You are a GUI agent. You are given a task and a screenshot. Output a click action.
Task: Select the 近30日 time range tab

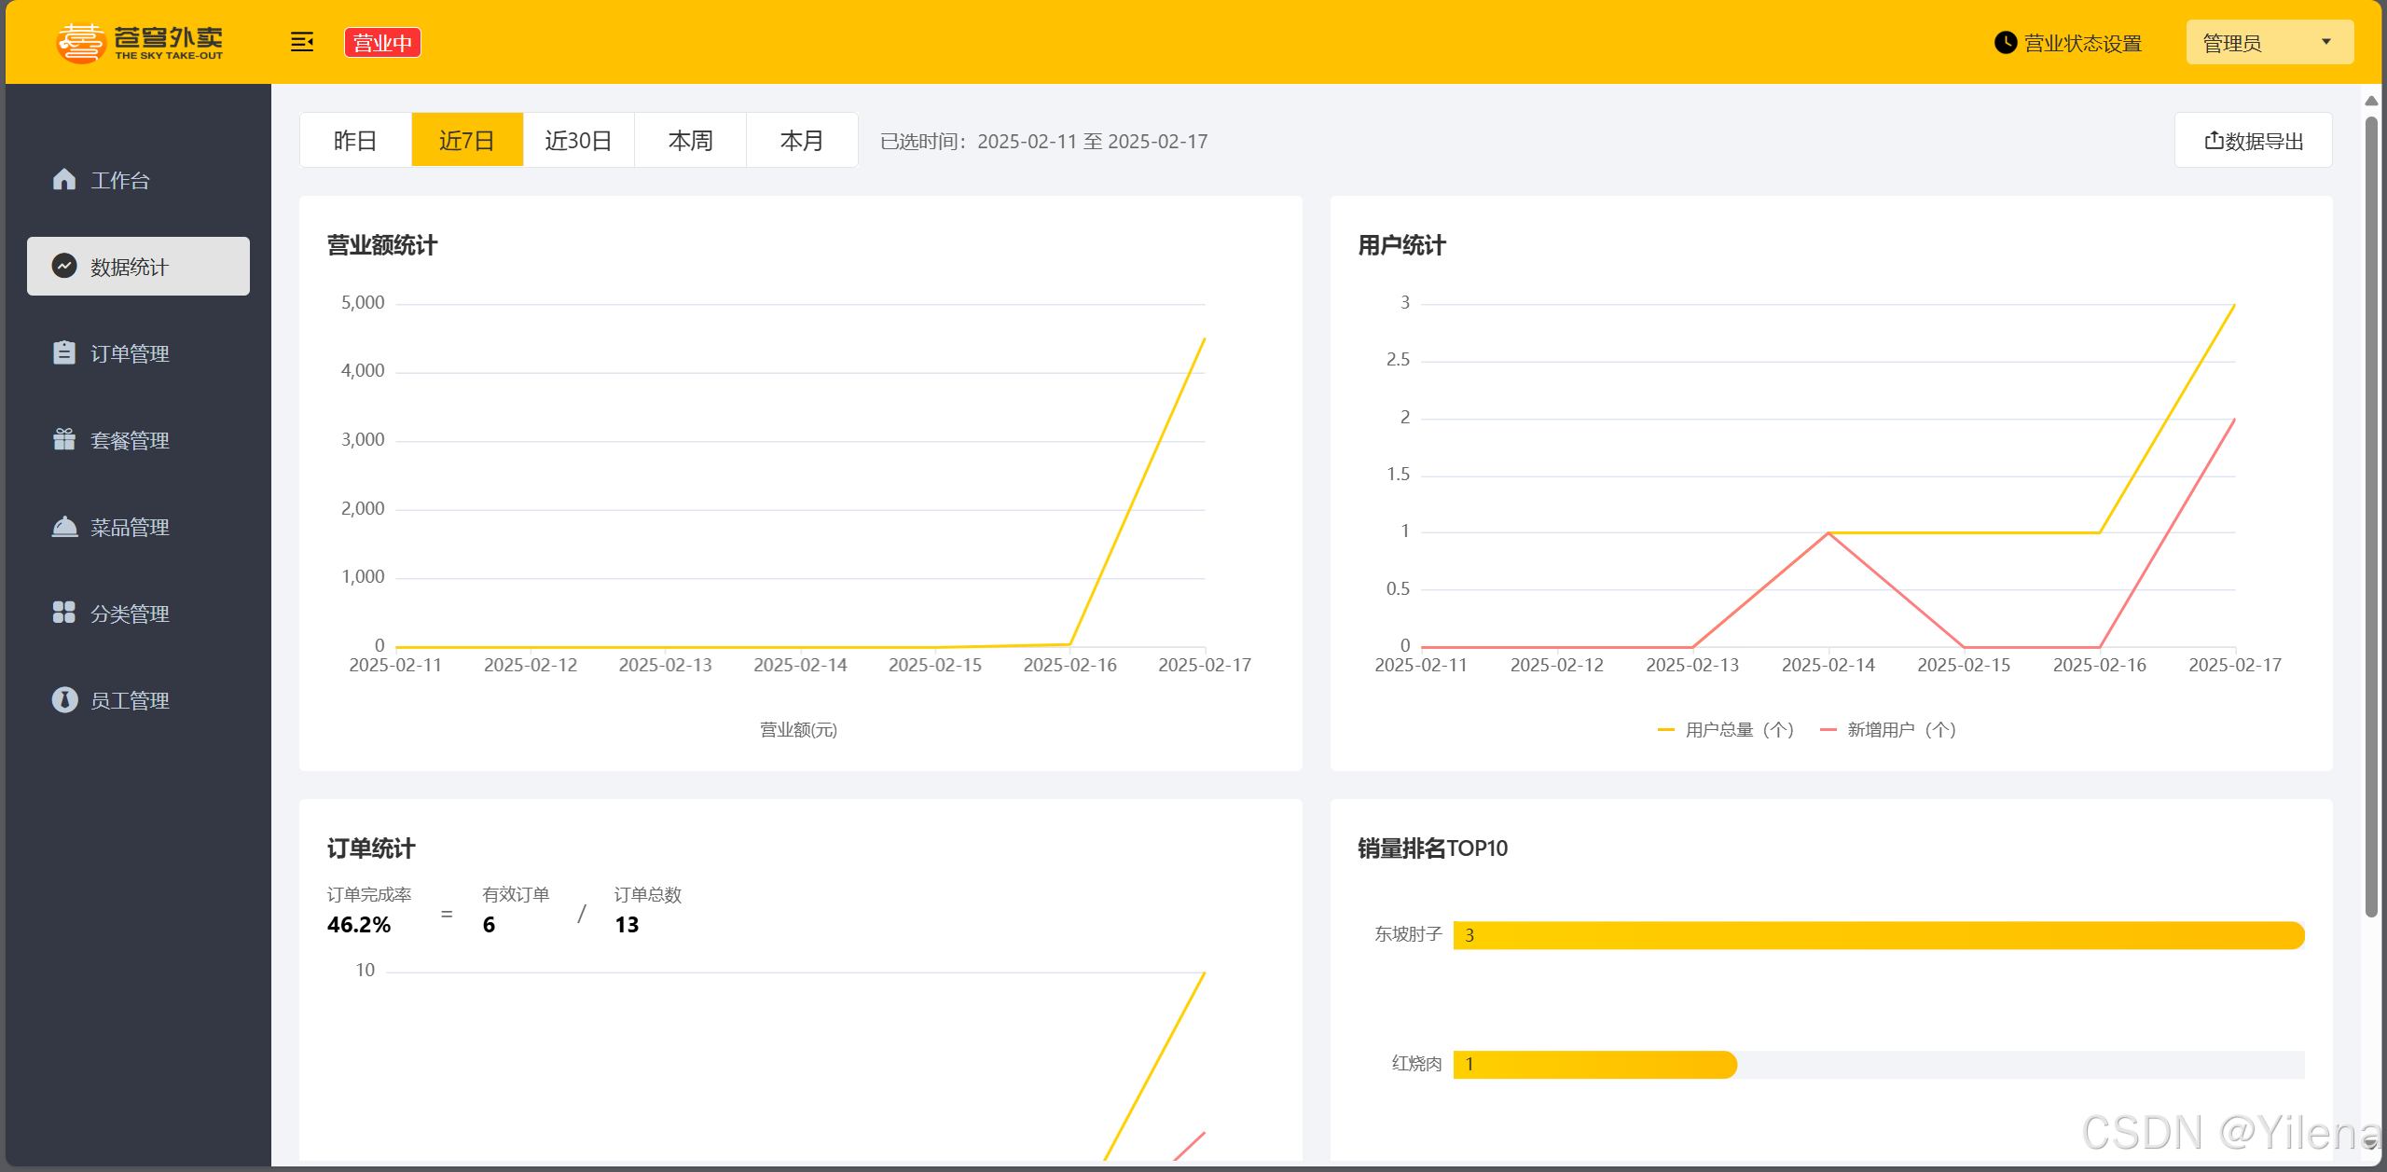(x=578, y=140)
